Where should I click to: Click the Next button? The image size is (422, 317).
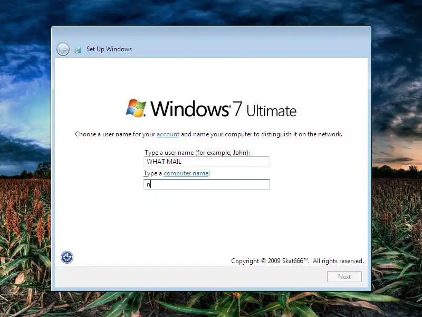344,276
